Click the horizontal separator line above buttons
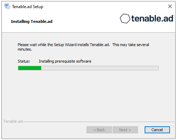This screenshot has width=177, height=140. tap(99, 122)
